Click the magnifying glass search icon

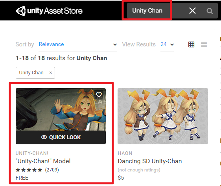point(210,11)
